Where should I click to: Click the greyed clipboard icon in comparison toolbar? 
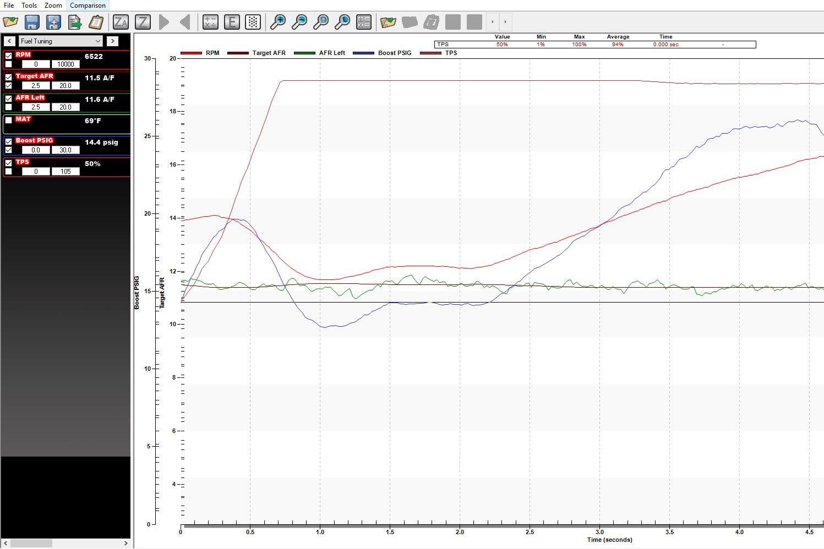(432, 23)
